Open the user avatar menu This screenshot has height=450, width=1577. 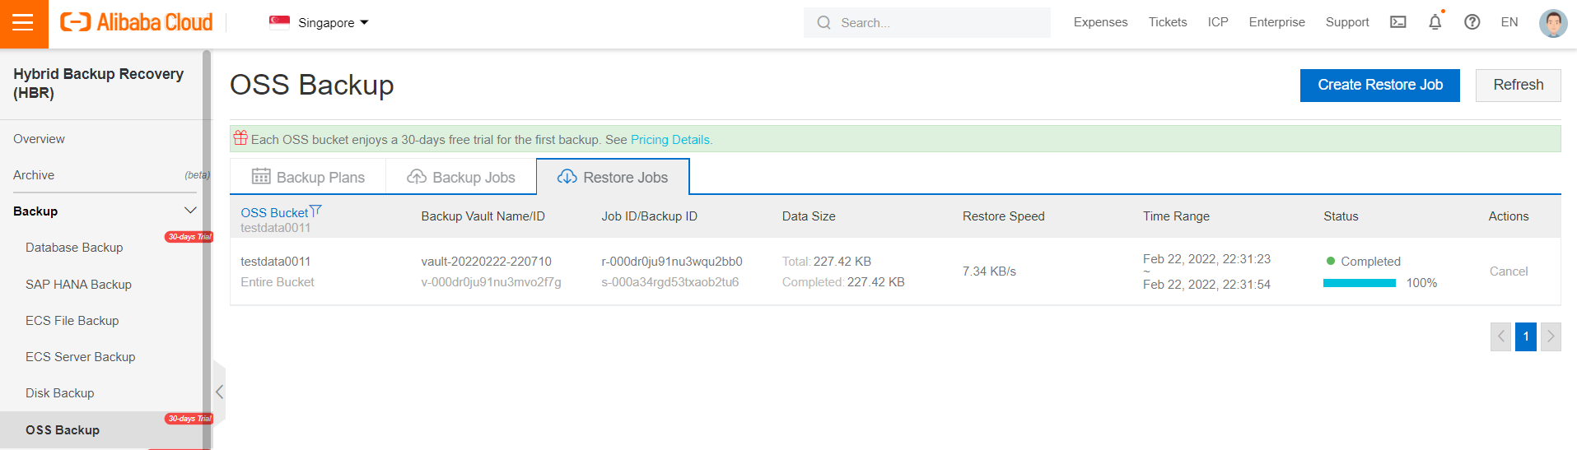pos(1553,23)
